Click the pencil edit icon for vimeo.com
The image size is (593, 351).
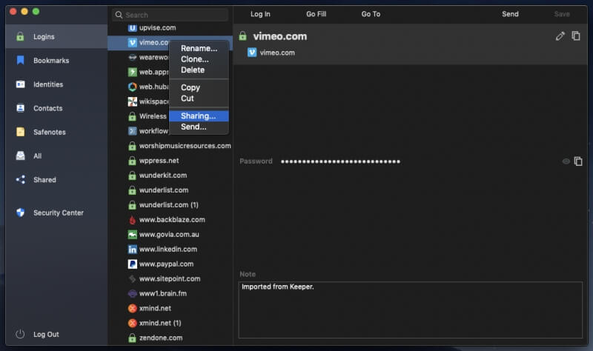pos(560,36)
